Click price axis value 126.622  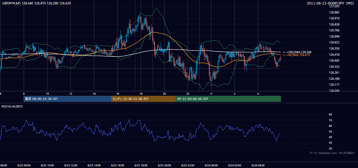[x=334, y=42]
